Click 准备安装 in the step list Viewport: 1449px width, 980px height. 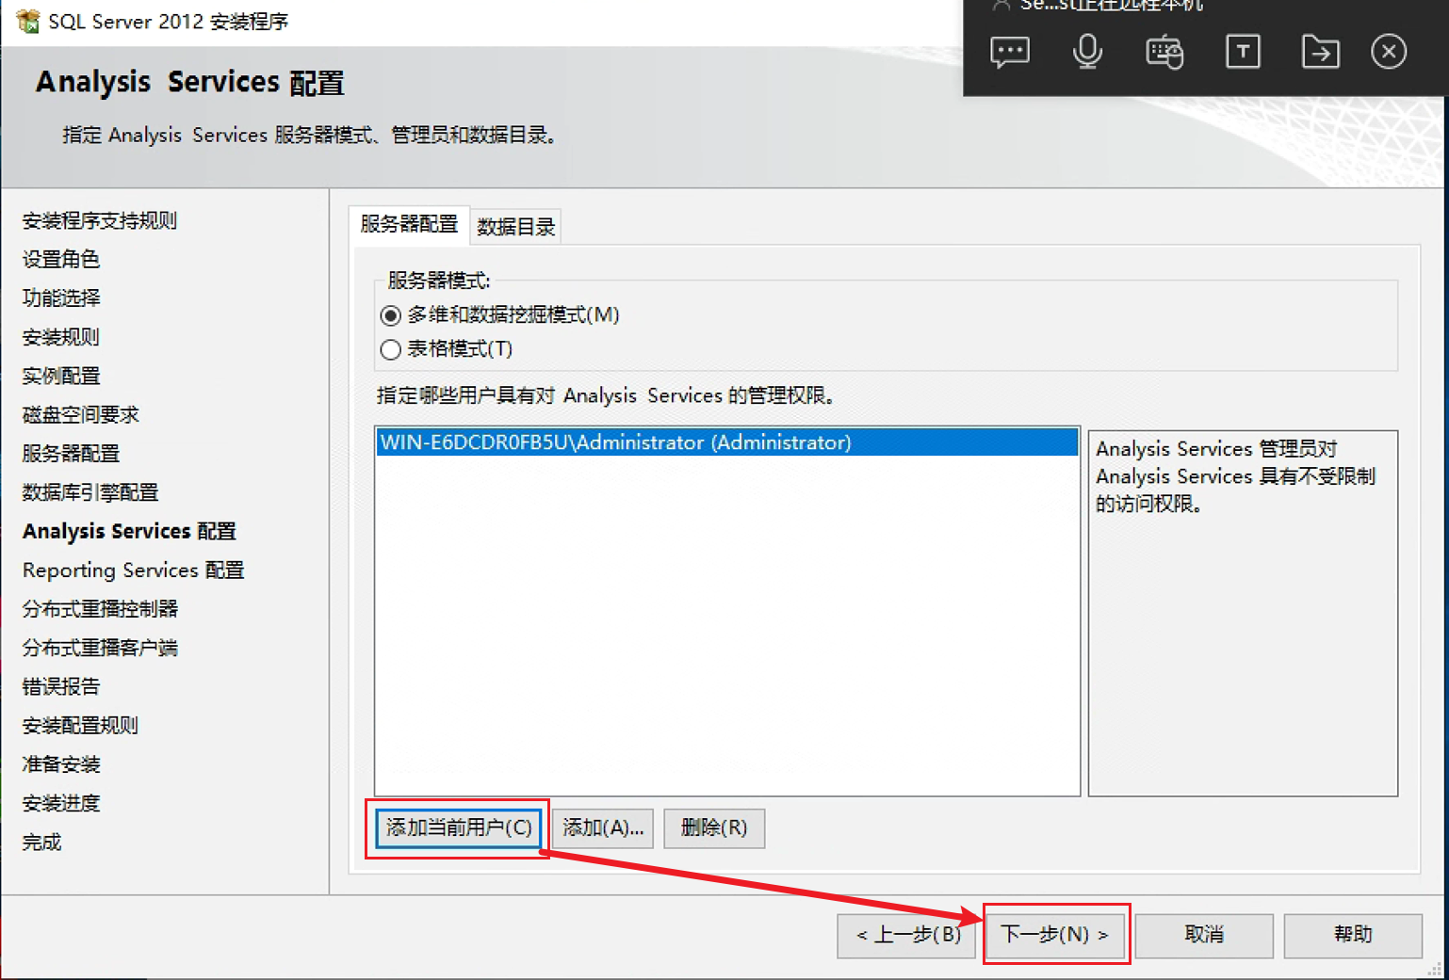tap(61, 764)
